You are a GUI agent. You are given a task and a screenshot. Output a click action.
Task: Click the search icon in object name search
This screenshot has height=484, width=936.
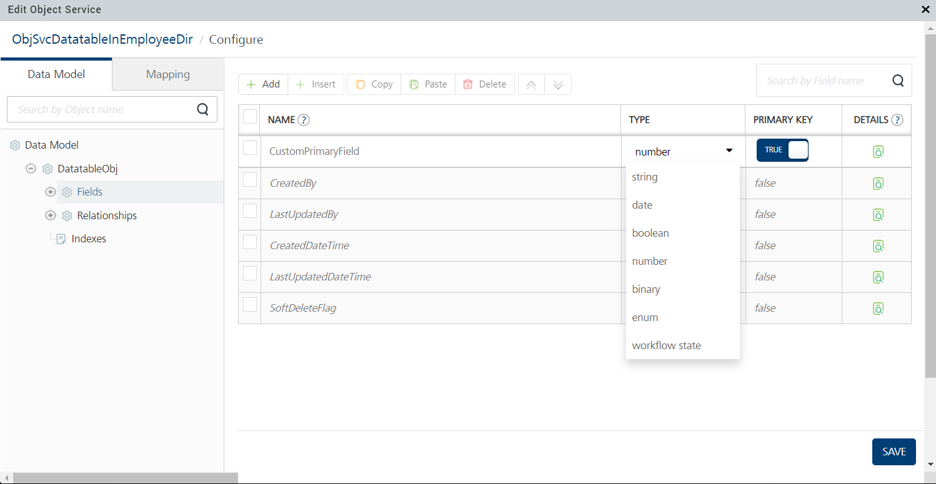202,109
